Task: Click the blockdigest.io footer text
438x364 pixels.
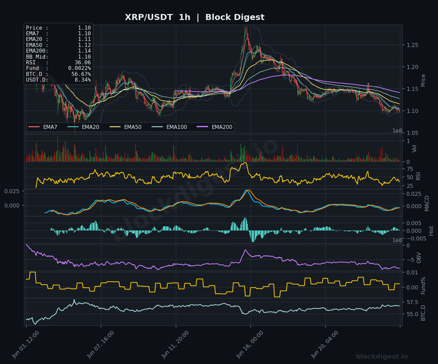Action: 382,357
